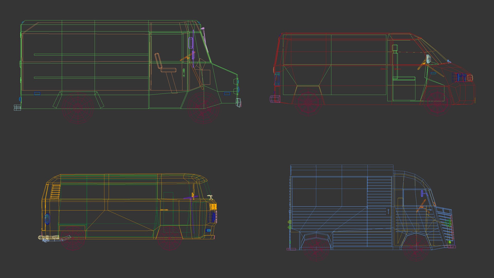Click the purple side mirror on green van
494x278 pixels.
191,43
